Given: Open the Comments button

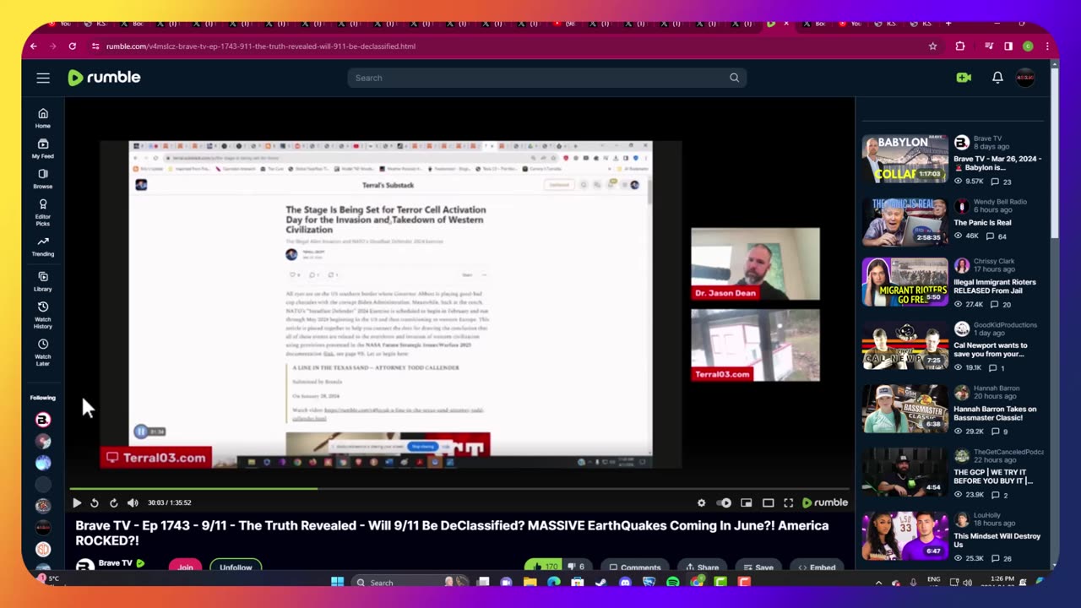Looking at the screenshot, I should [635, 567].
